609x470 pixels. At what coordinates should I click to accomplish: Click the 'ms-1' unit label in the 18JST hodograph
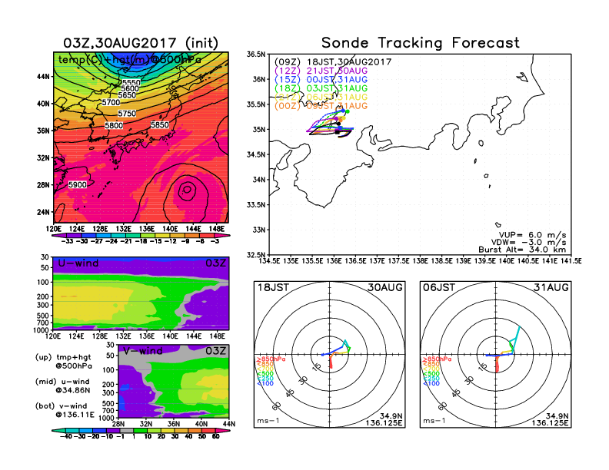(268, 421)
